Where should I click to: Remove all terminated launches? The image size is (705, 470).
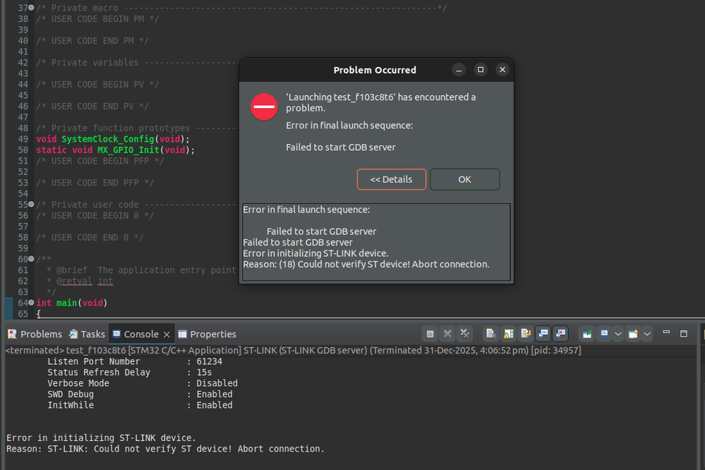point(465,334)
